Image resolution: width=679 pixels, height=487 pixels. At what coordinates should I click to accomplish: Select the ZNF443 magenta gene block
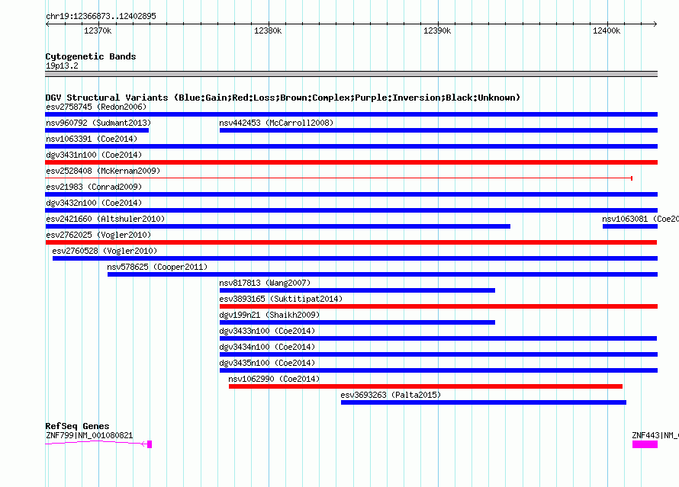(645, 444)
